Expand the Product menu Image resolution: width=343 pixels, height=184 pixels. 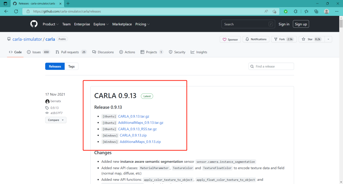click(x=50, y=24)
